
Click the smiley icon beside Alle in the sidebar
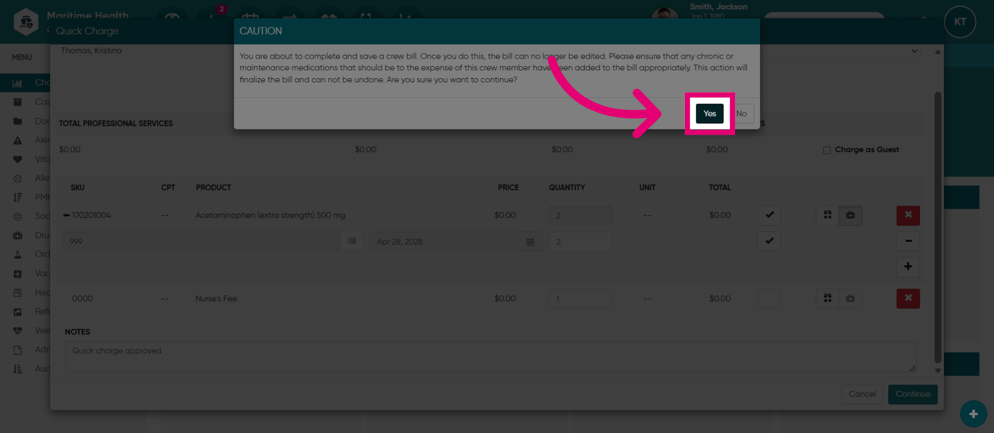18,178
